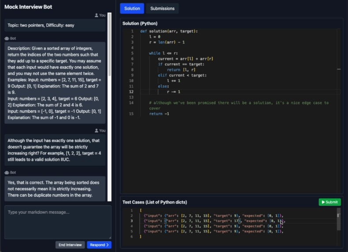Click line number 5 in code gutter

(132, 53)
